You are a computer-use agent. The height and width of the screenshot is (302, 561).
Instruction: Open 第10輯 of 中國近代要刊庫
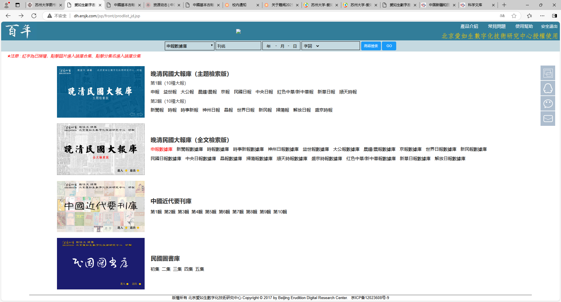(x=280, y=212)
